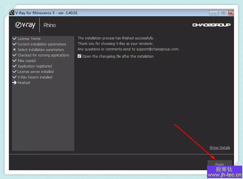
Task: Click the Finish button
Action: (219, 163)
